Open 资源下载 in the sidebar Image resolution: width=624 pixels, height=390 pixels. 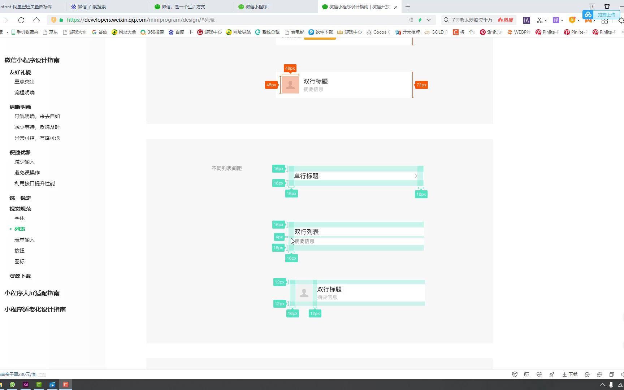point(20,276)
